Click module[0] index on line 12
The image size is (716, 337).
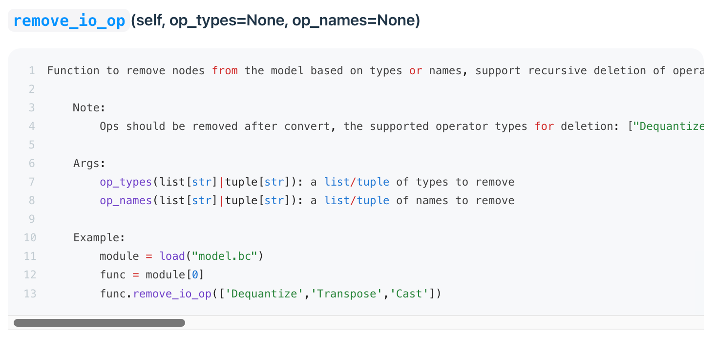click(175, 275)
